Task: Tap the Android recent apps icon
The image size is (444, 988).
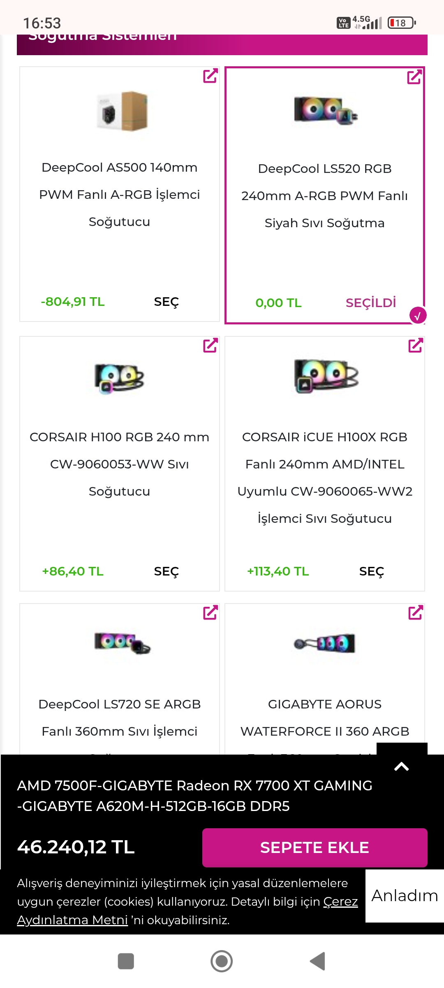Action: coord(126,961)
